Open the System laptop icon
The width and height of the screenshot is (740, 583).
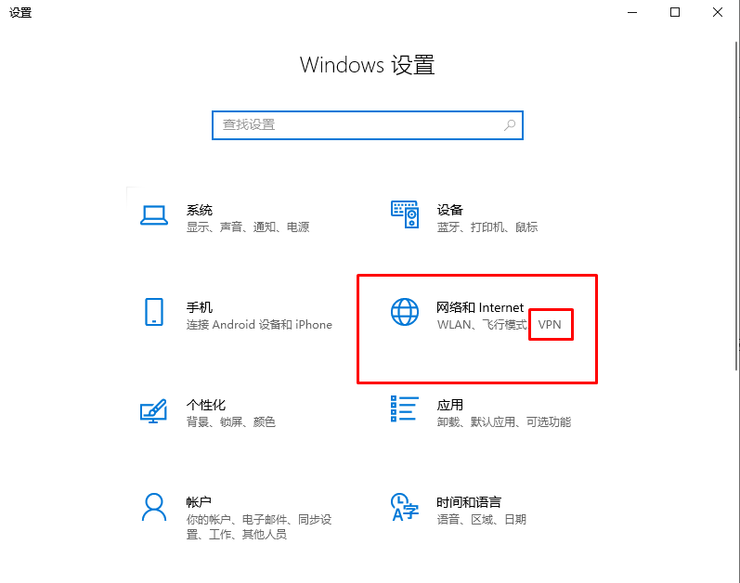coord(154,215)
